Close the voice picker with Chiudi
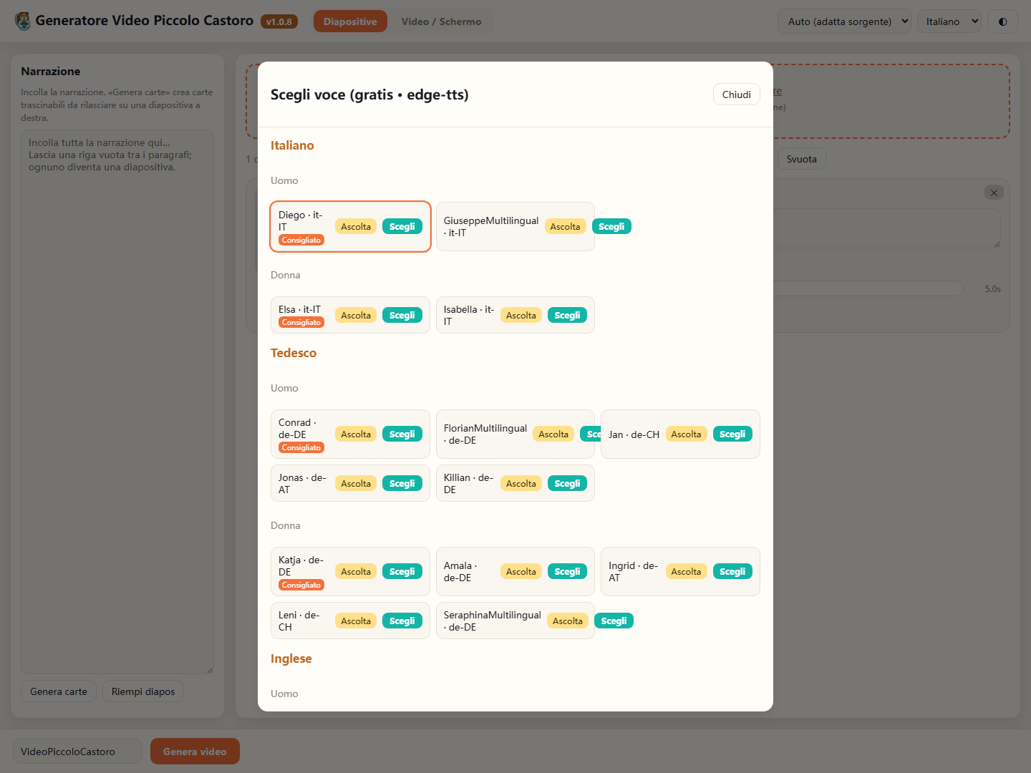The image size is (1031, 773). (x=736, y=94)
